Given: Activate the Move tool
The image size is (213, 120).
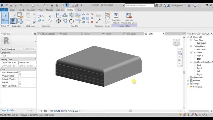Looking at the screenshot, I should coord(59,21).
